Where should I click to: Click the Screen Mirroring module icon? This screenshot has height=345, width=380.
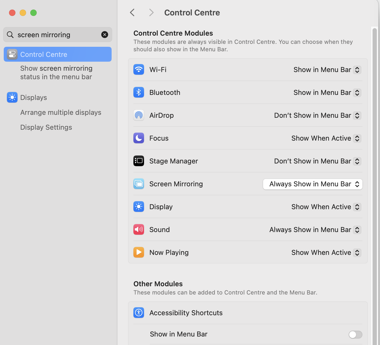(x=139, y=184)
